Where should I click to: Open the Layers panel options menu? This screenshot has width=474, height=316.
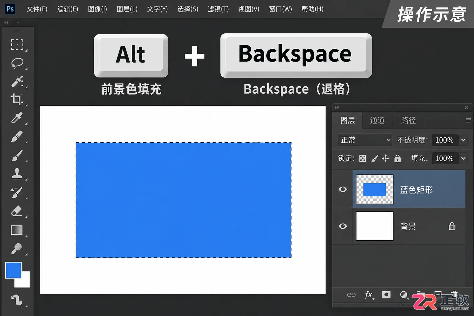[x=468, y=120]
